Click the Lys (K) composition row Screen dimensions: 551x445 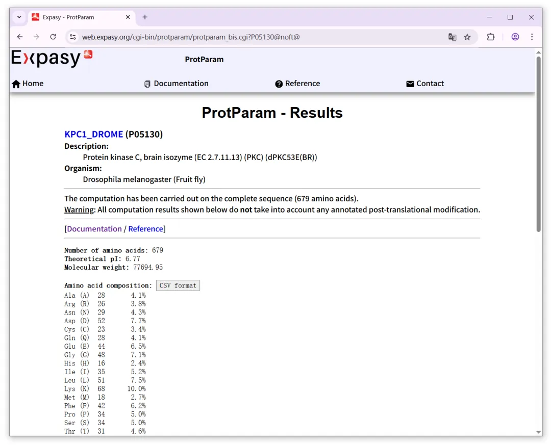coord(105,389)
